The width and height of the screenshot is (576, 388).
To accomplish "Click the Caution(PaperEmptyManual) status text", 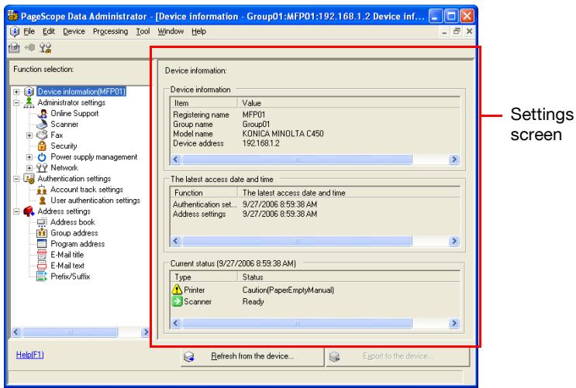I will 288,290.
